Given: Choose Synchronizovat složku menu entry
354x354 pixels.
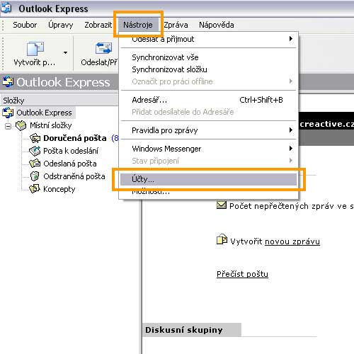Looking at the screenshot, I should [x=169, y=69].
